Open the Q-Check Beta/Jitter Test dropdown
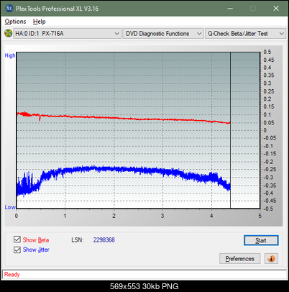289x292 pixels. [x=245, y=34]
